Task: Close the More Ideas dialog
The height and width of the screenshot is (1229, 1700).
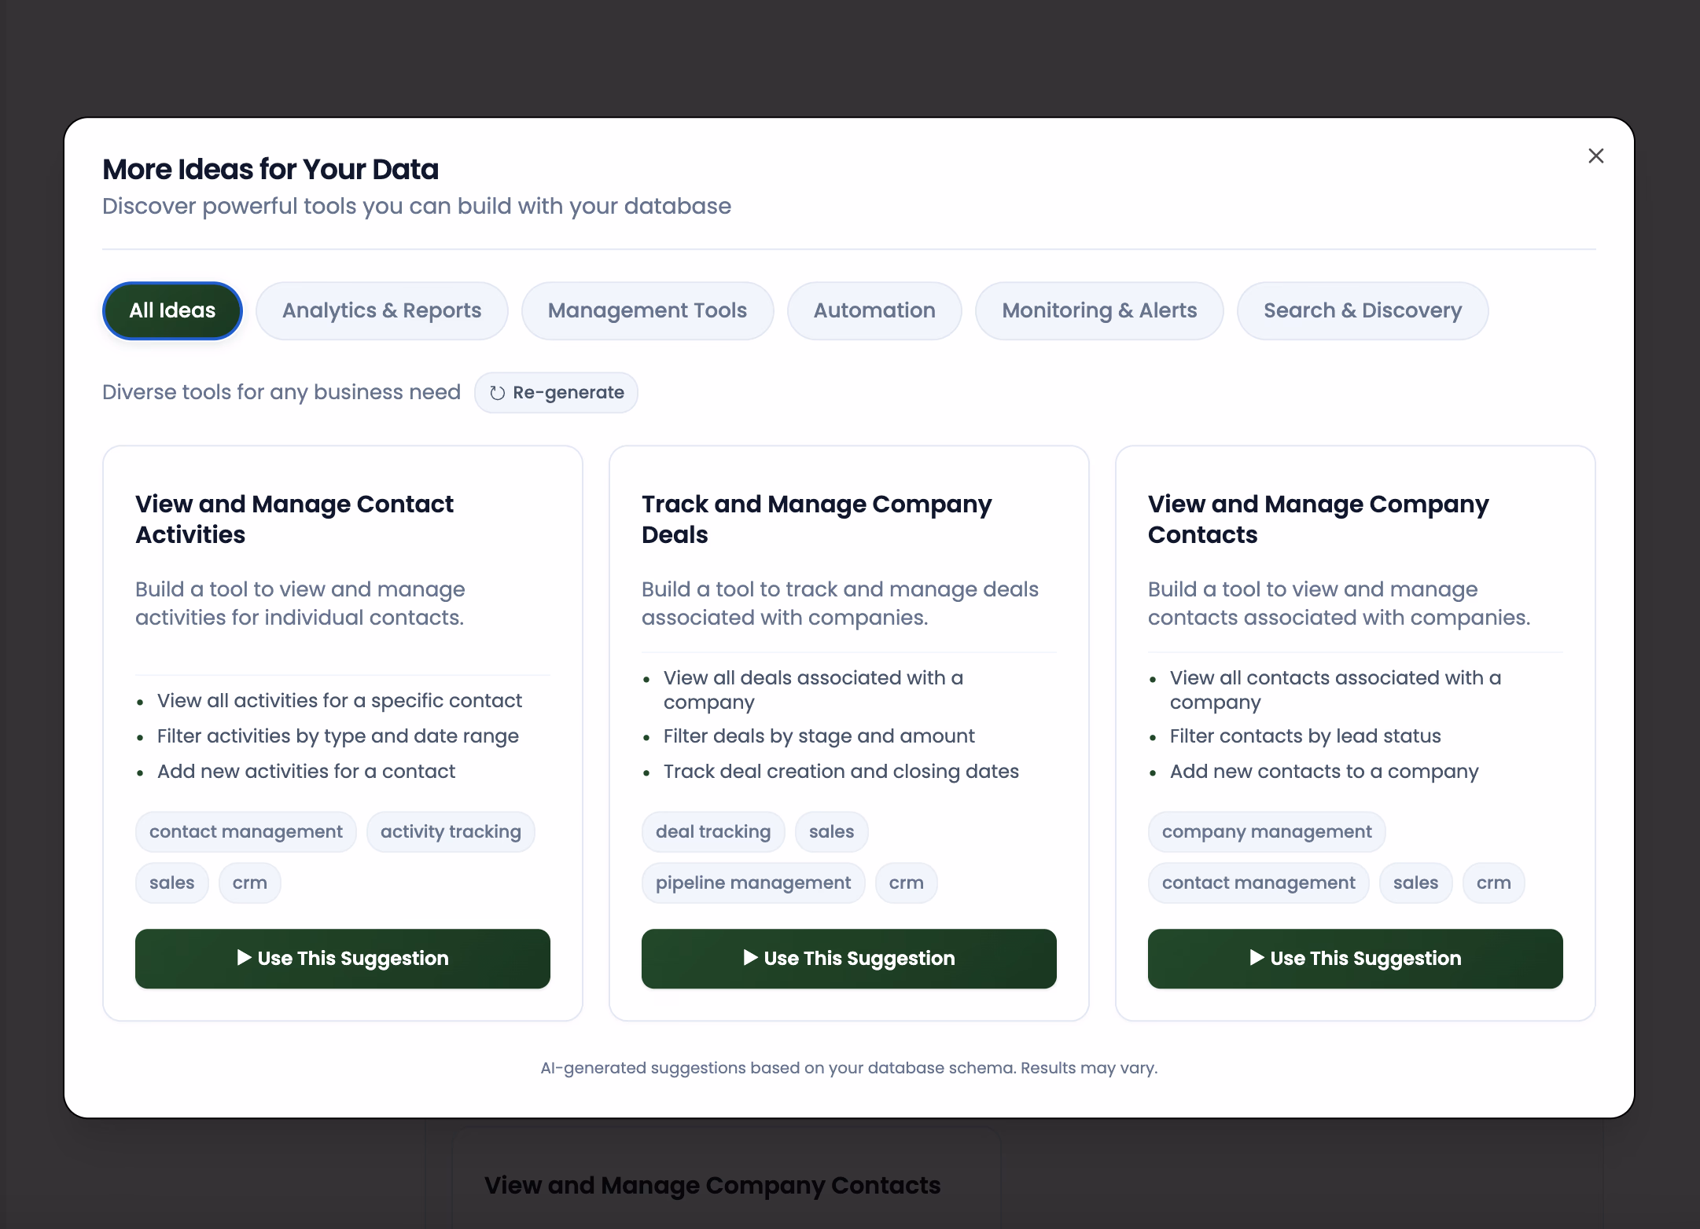Action: [x=1595, y=156]
